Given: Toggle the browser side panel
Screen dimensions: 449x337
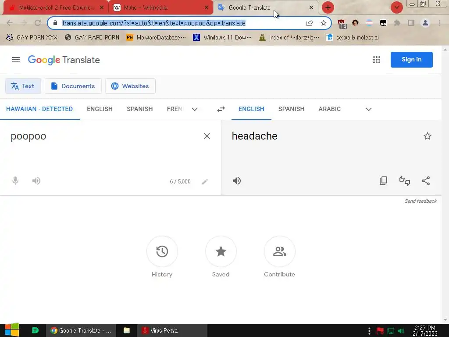Looking at the screenshot, I should click(411, 23).
